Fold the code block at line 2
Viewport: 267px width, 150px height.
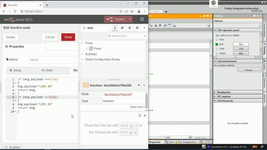click(x=16, y=83)
